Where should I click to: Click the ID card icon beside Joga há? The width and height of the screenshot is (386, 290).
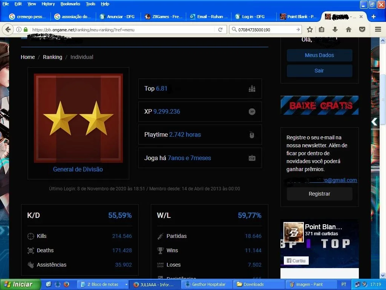point(252,158)
